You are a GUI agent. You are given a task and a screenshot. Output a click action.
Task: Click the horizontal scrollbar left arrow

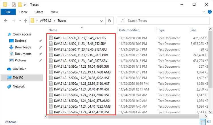click(46, 116)
